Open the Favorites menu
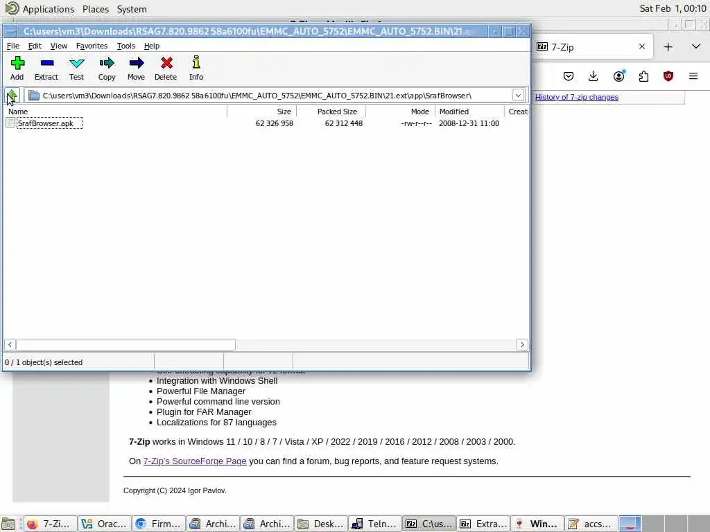Screen dimensions: 710x532 (x=92, y=46)
